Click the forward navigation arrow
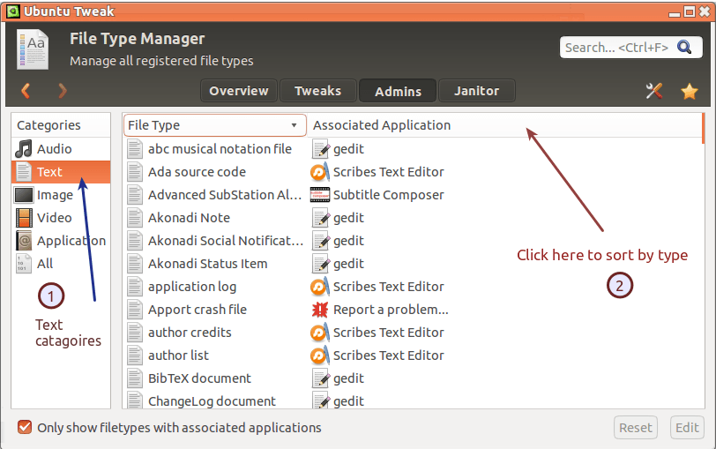The height and width of the screenshot is (449, 716). pos(63,90)
